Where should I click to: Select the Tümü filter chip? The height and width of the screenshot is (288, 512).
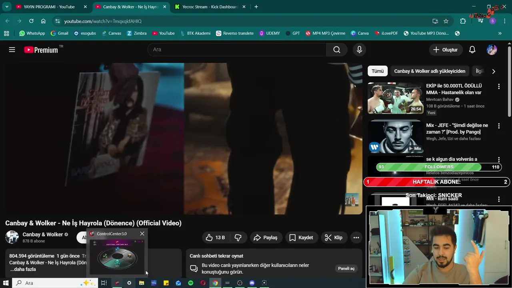click(x=378, y=71)
